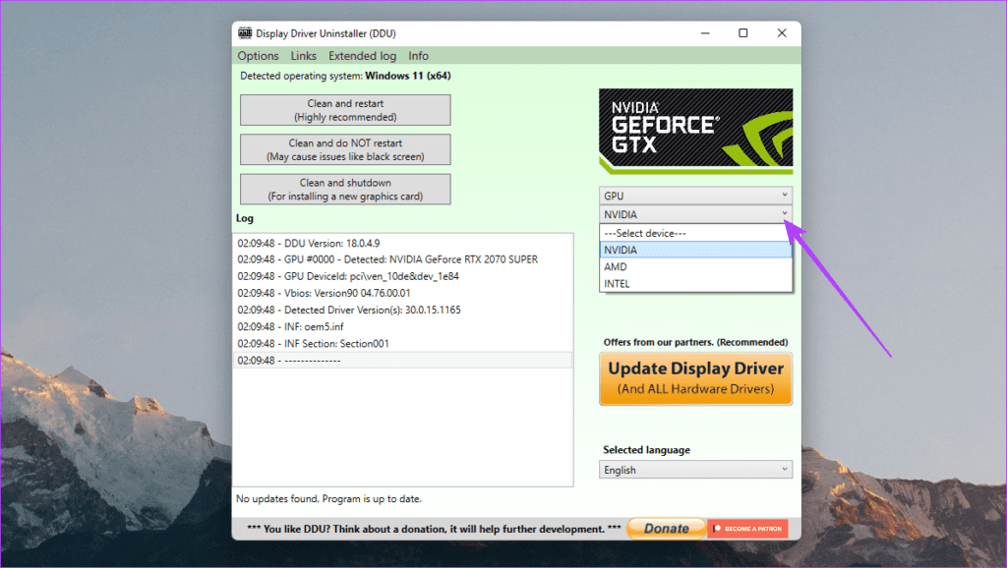
Task: Click the Update Display Driver button
Action: point(695,378)
